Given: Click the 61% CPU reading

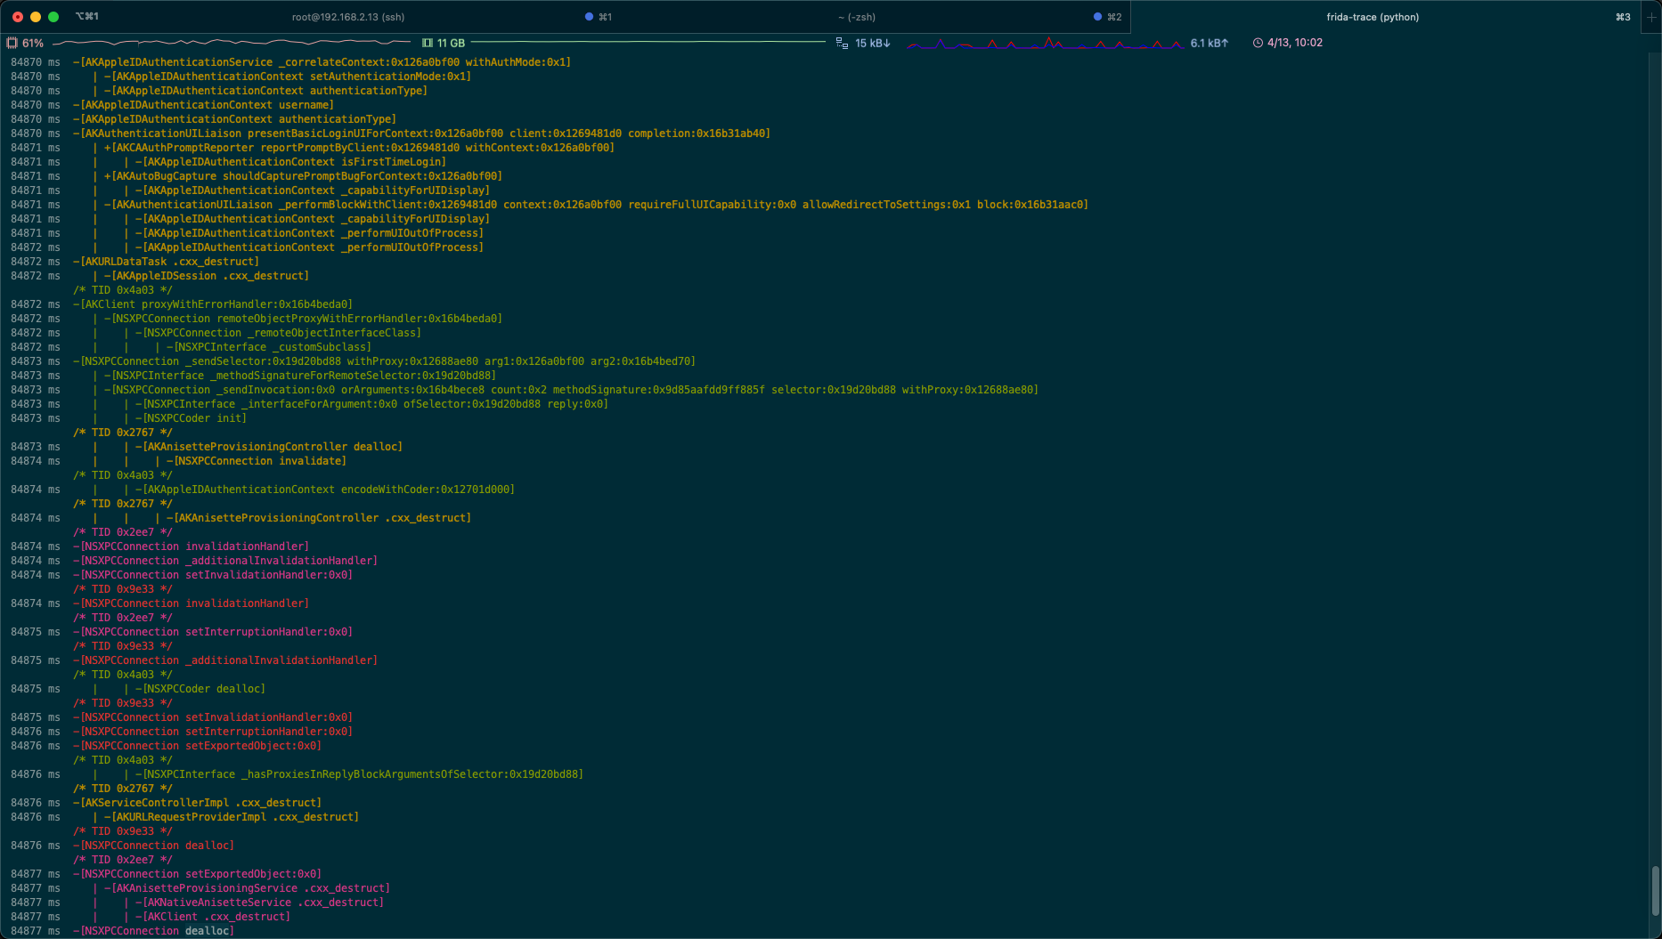Looking at the screenshot, I should point(33,43).
